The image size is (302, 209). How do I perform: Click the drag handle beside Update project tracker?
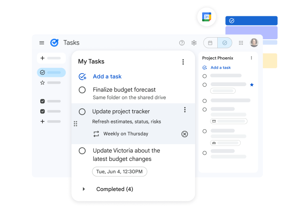tap(75, 124)
